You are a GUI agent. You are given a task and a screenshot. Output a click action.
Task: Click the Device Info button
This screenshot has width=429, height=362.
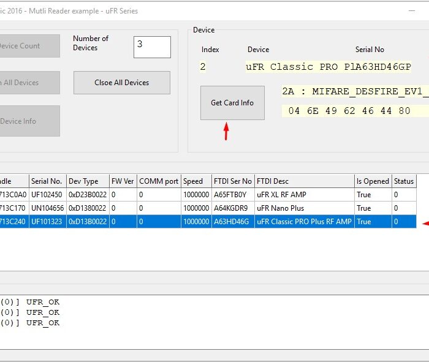coord(29,121)
